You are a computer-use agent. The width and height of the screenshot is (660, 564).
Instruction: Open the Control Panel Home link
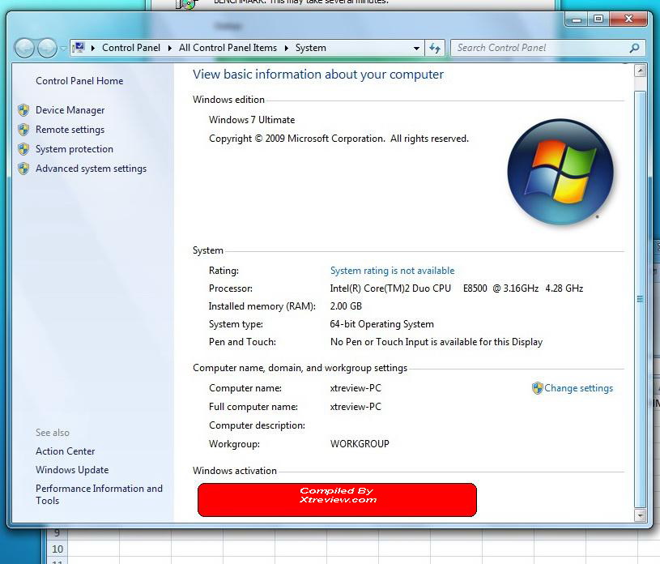[79, 81]
